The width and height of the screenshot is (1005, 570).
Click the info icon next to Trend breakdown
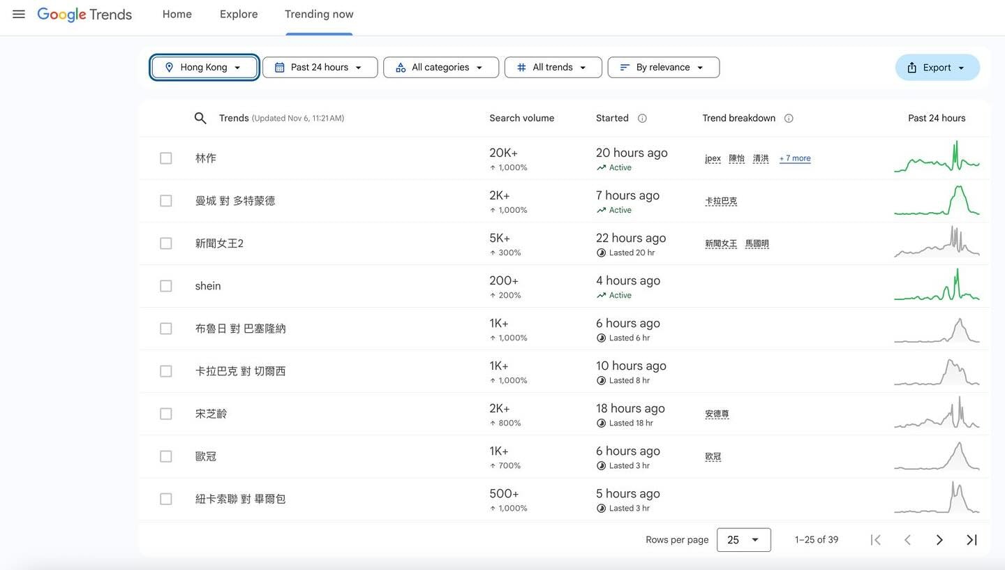789,118
